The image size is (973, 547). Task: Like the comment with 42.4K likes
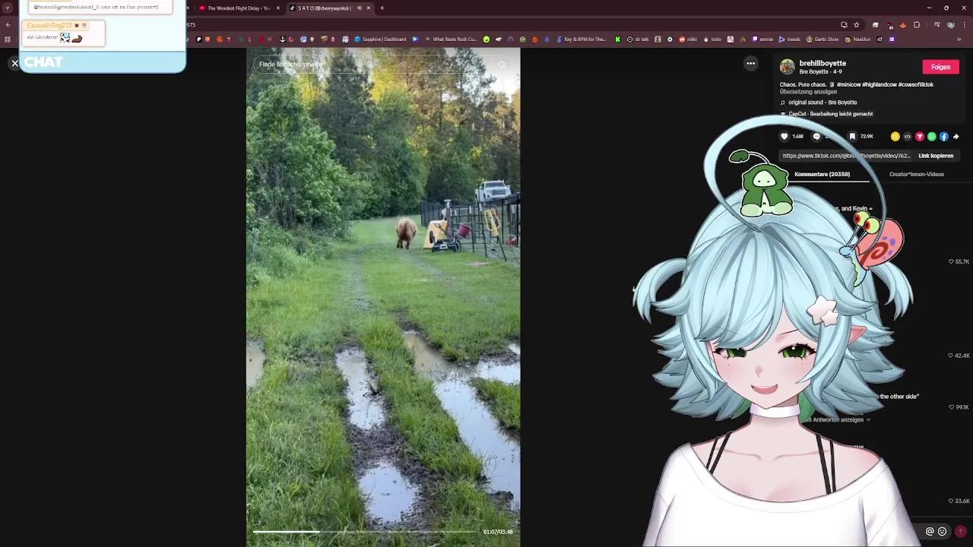point(951,356)
